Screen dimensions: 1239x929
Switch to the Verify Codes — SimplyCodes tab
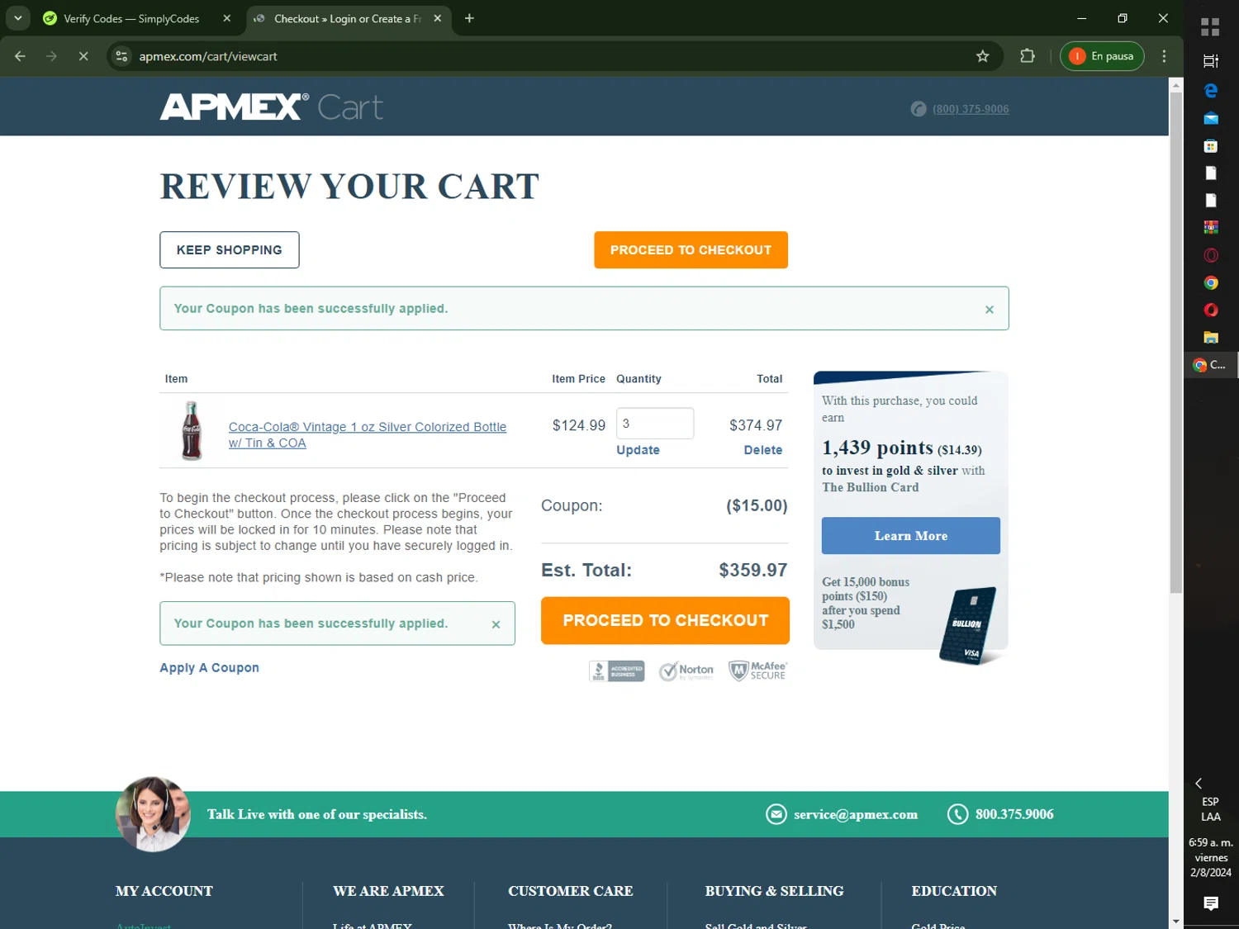132,18
